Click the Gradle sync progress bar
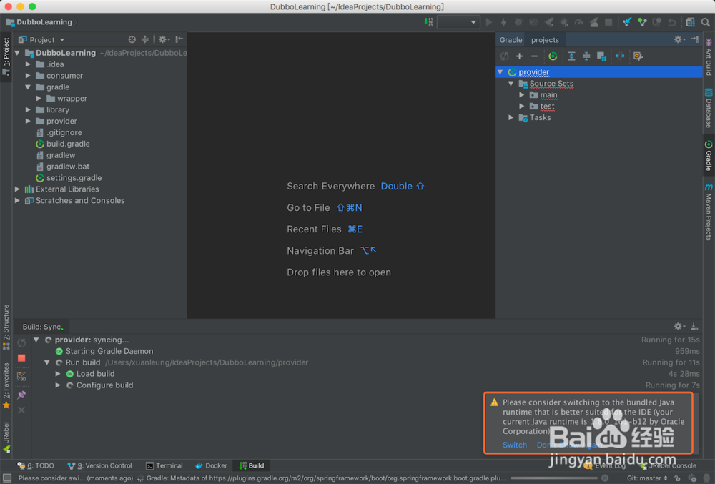 click(553, 478)
